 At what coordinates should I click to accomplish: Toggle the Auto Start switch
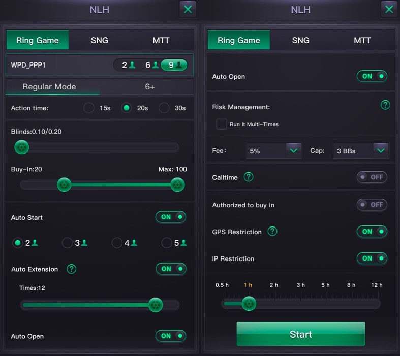coord(171,217)
